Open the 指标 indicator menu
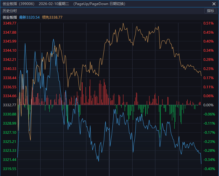 tap(210, 11)
